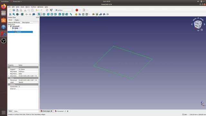Open the Draw Style dropdown arrow

[x=20, y=14]
